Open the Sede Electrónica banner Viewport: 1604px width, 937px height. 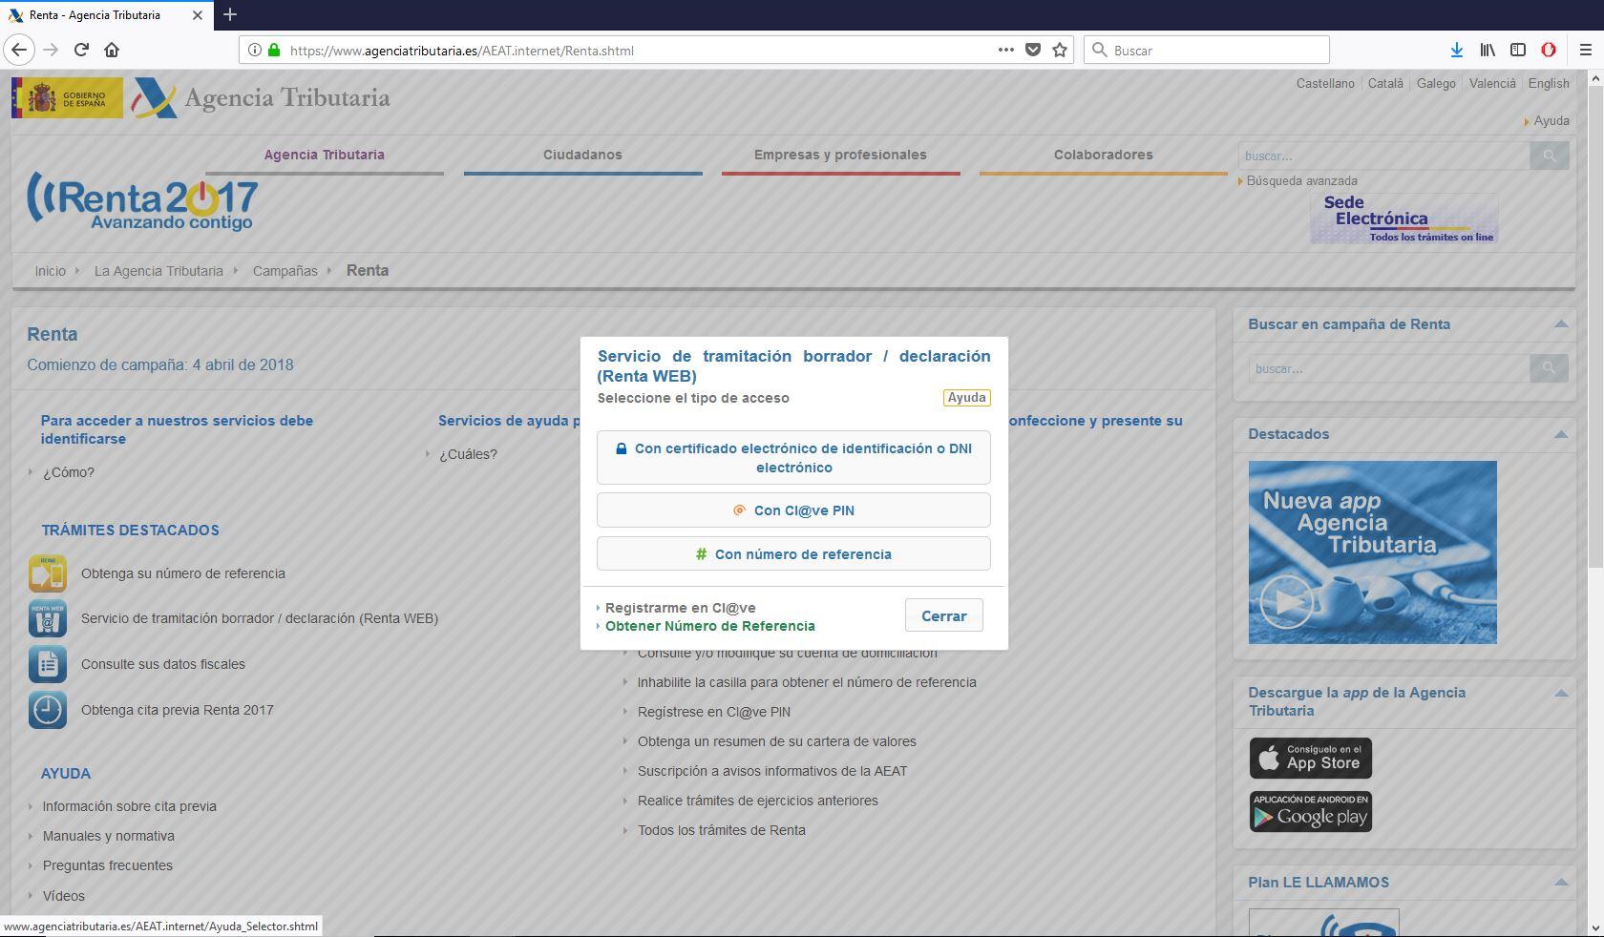(x=1403, y=219)
